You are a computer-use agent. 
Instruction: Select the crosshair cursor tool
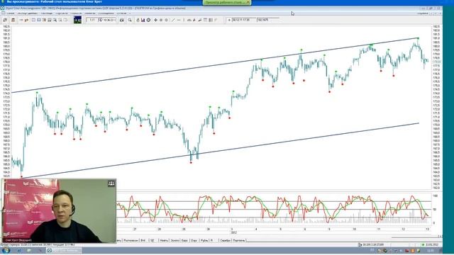coord(155,20)
